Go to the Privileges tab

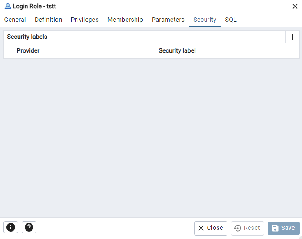85,20
